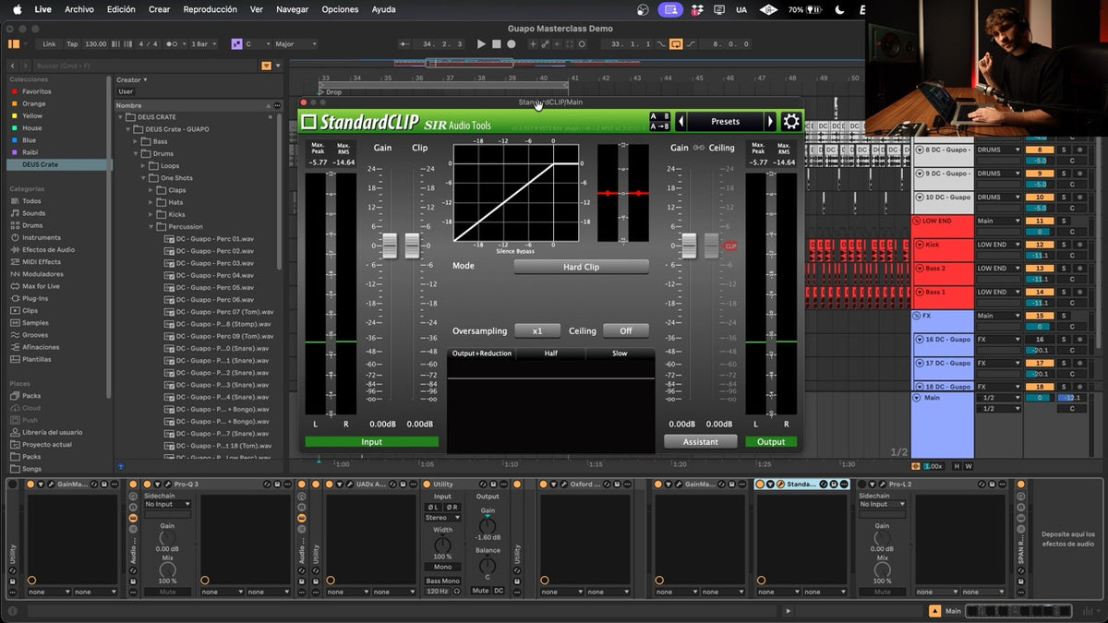Click the Tap tempo button
The width and height of the screenshot is (1108, 623).
72,44
